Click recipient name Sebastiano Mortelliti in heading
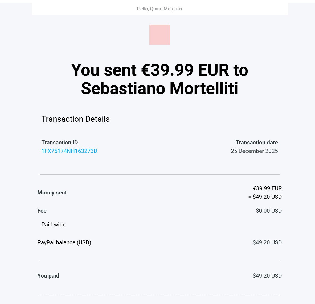 pyautogui.click(x=159, y=88)
